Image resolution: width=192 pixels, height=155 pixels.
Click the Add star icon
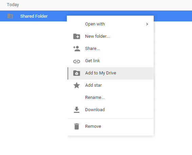tap(77, 85)
